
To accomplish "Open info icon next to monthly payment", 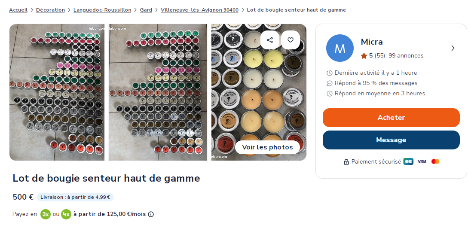I will point(151,214).
